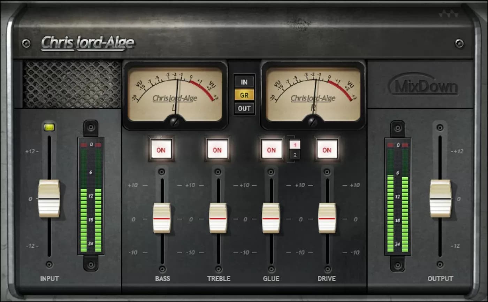This screenshot has height=302, width=488.
Task: Click the GLUE label
Action: (271, 279)
